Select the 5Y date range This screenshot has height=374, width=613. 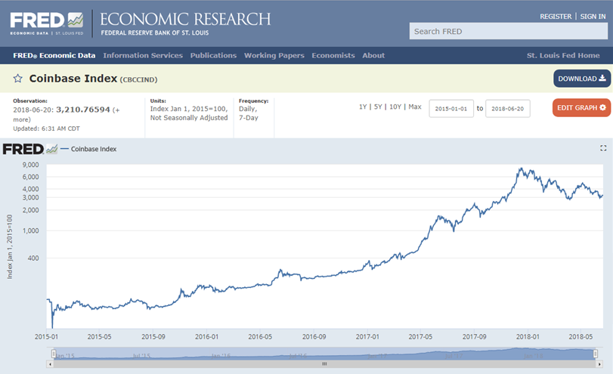click(378, 107)
